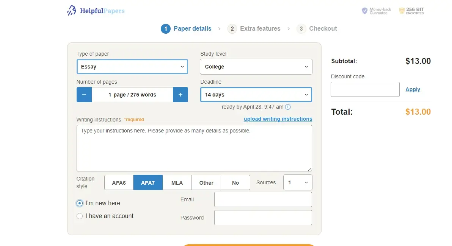The image size is (452, 246).
Task: Focus the writing instructions text area
Action: 194,148
